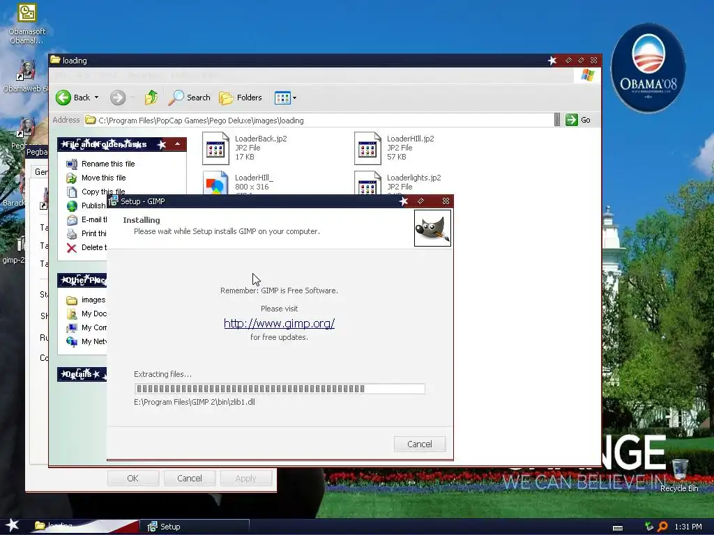Click the installation progress bar
714x535 pixels.
click(x=280, y=389)
